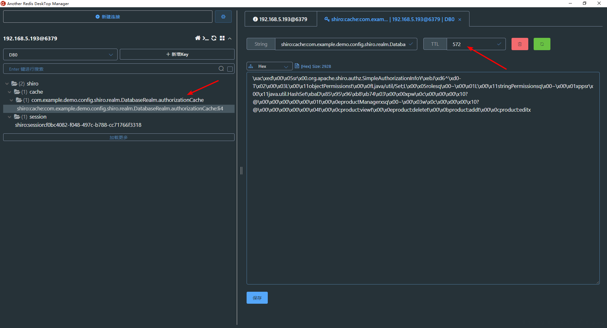Collapse the session folder

9,117
